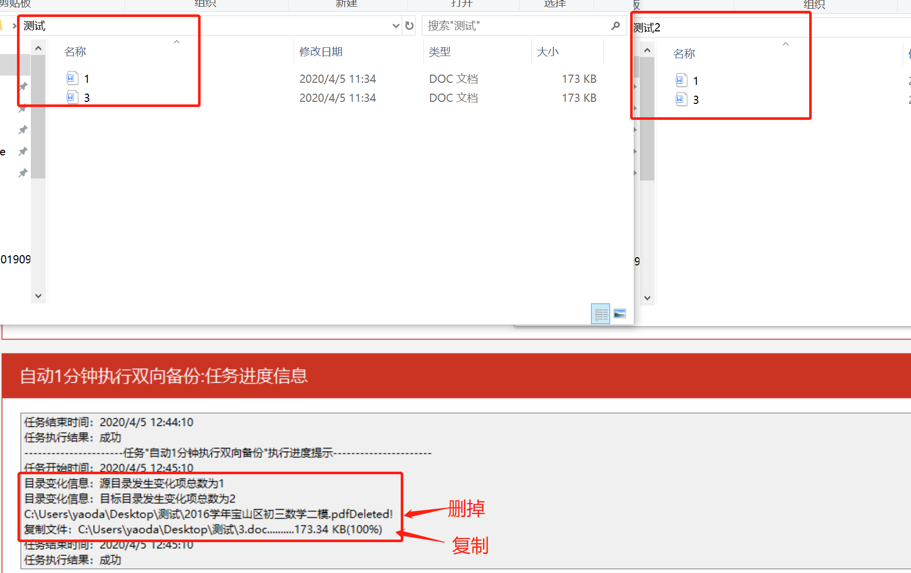Open the address bar history dropdown
This screenshot has width=911, height=573.
[395, 25]
